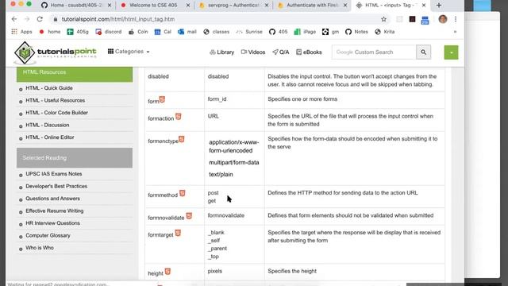
Task: Open the green dropdown button in header
Action: (x=451, y=52)
